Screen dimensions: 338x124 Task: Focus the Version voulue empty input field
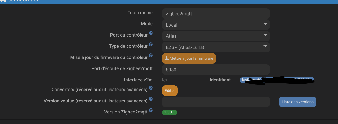216,102
